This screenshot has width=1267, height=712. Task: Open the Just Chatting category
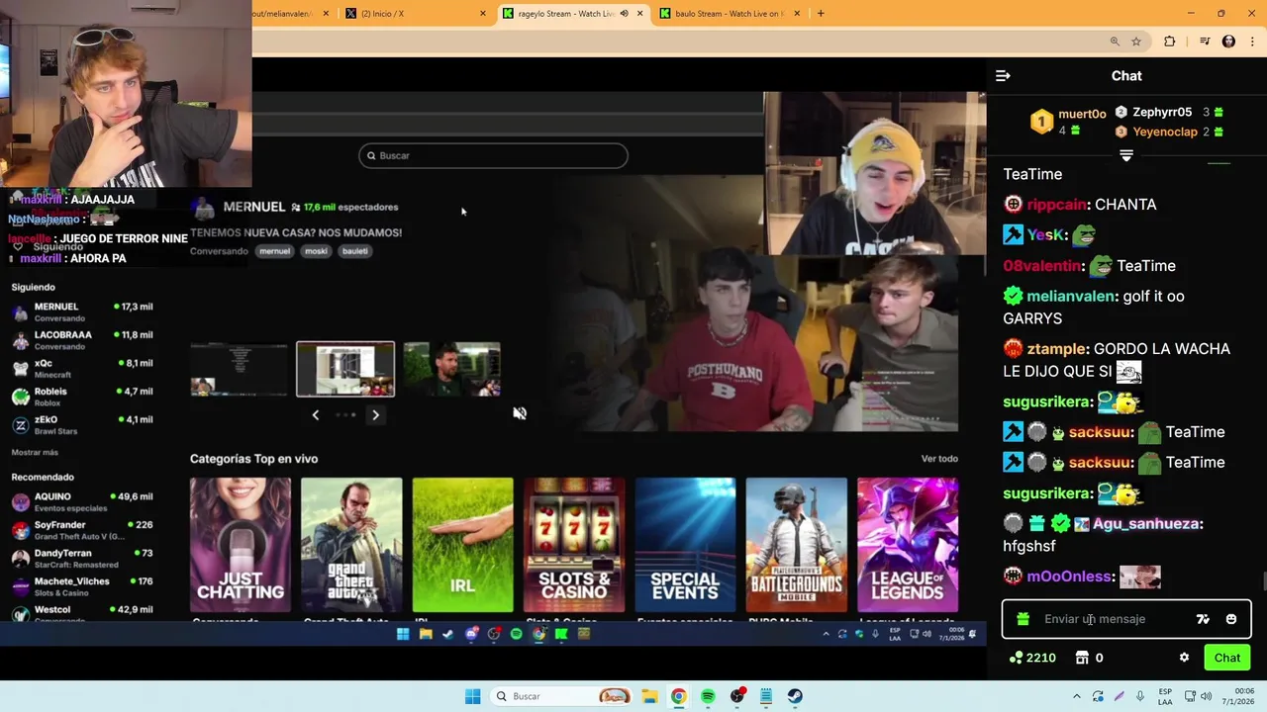[x=241, y=545]
